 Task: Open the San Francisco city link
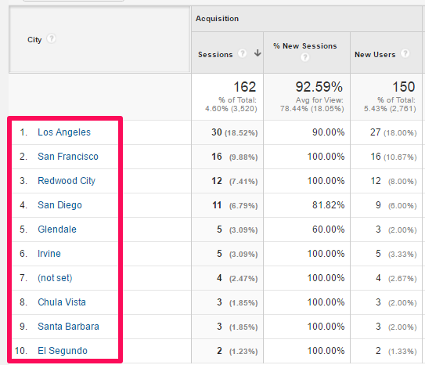68,157
